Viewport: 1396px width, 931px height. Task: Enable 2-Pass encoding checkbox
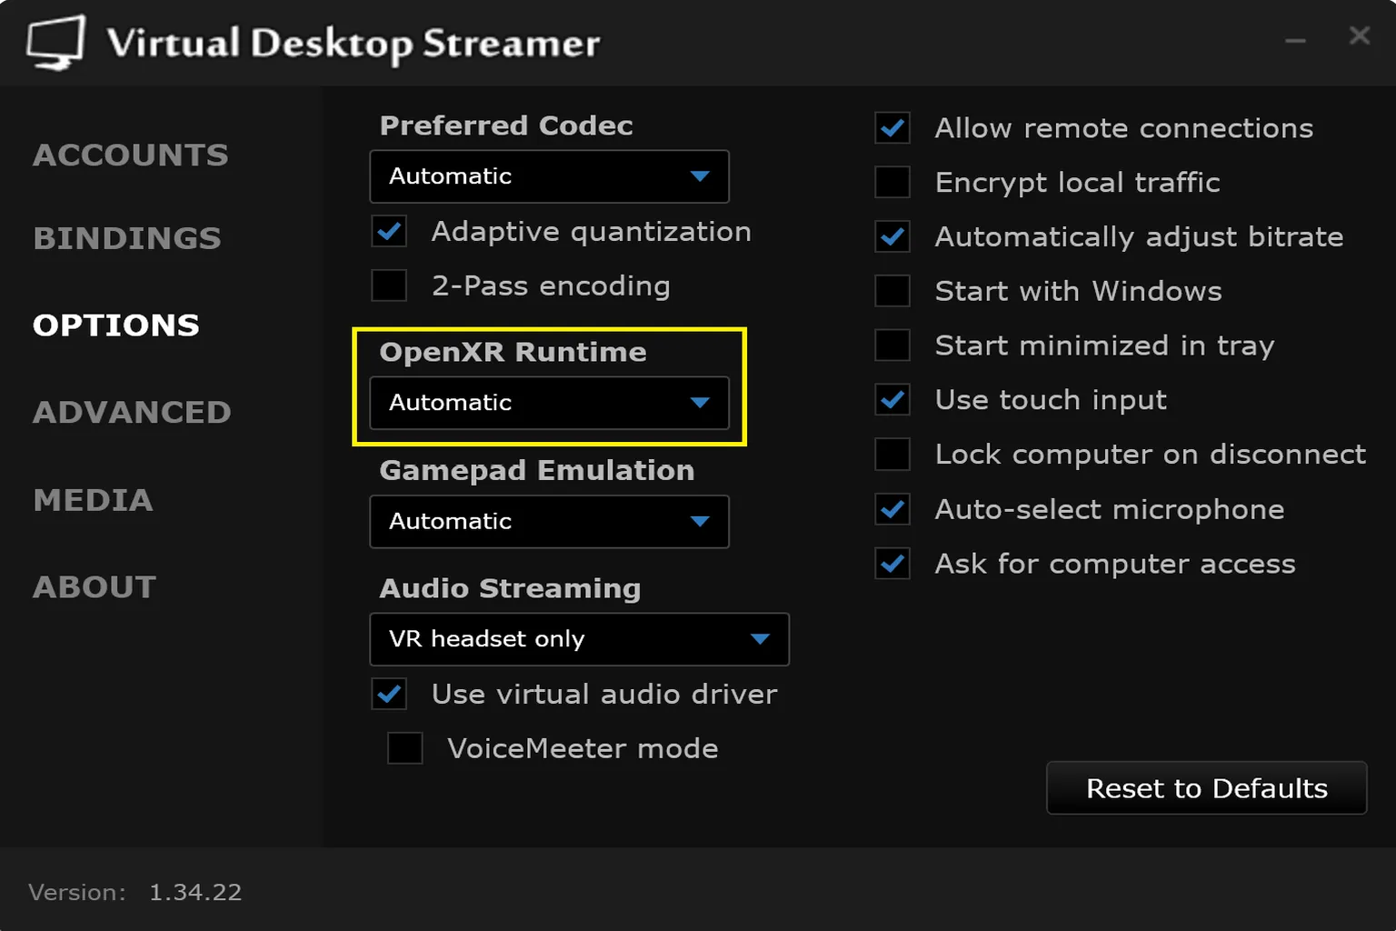(390, 285)
